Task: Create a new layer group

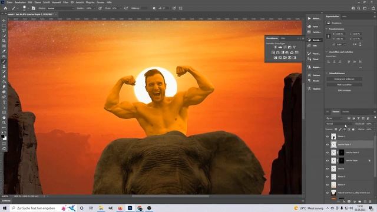Action: click(360, 201)
